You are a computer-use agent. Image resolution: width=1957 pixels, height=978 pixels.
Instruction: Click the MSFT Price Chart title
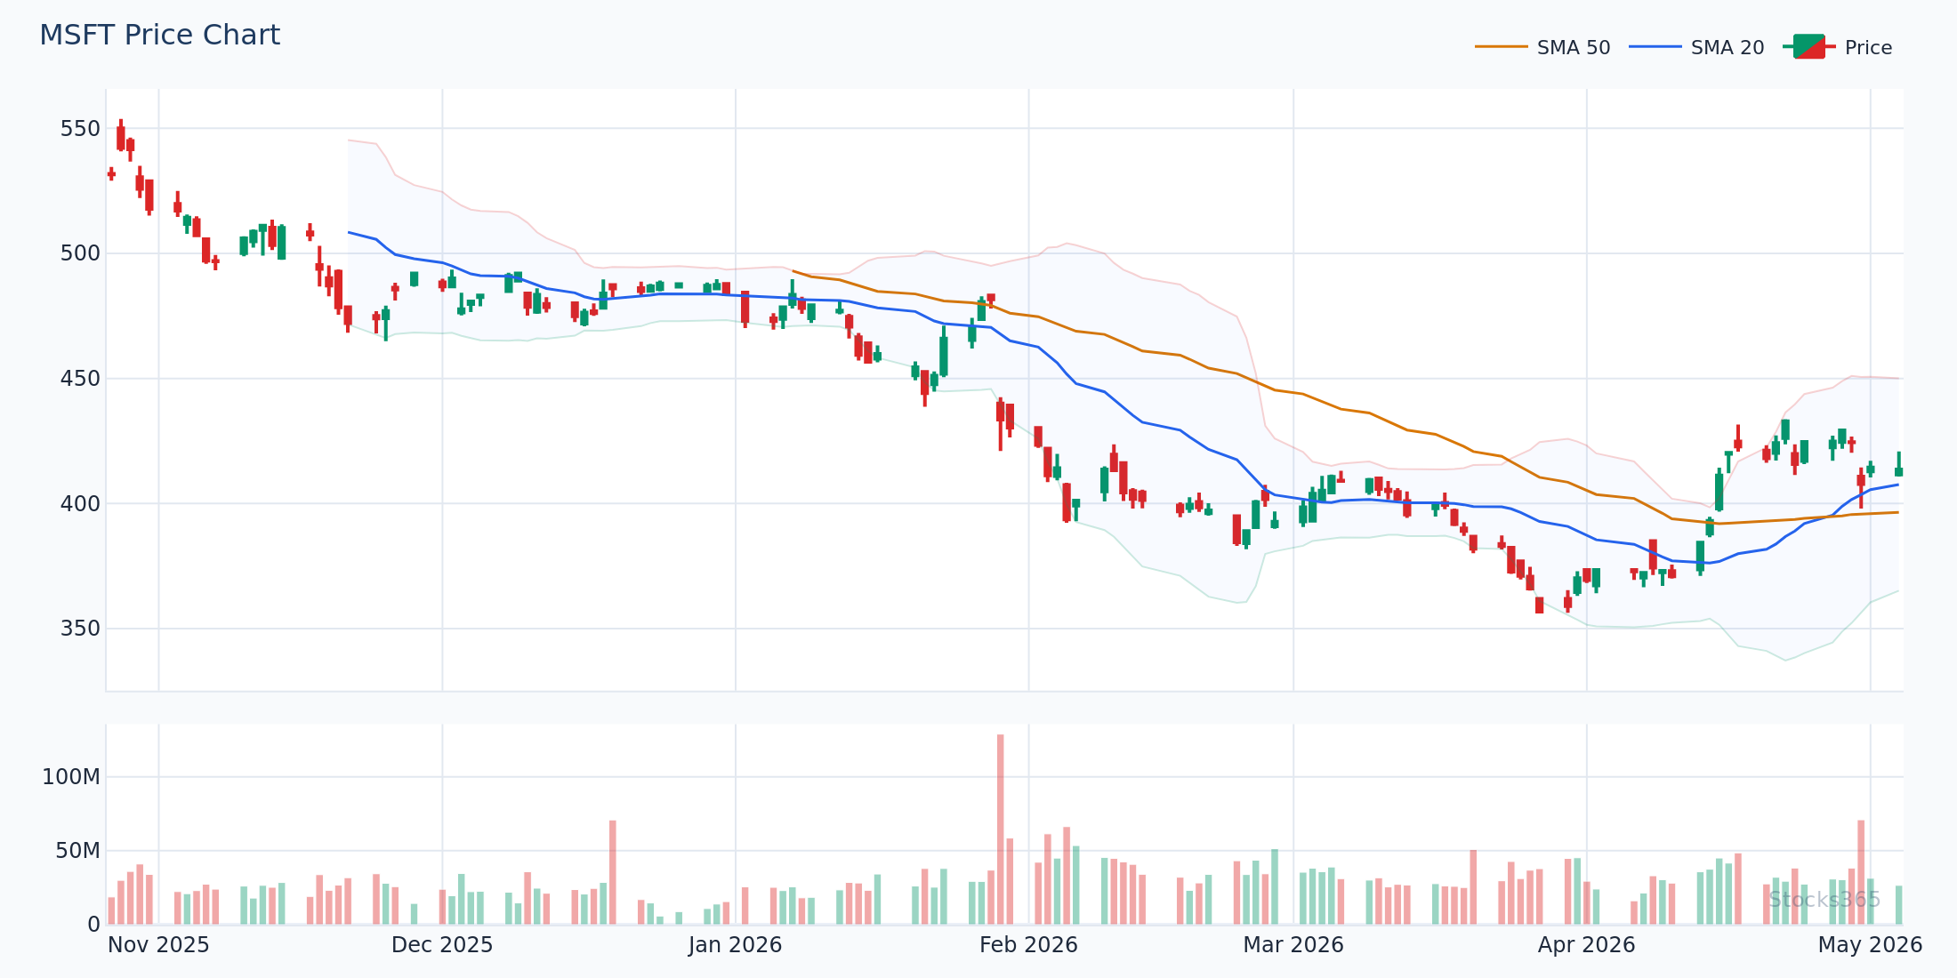point(159,35)
